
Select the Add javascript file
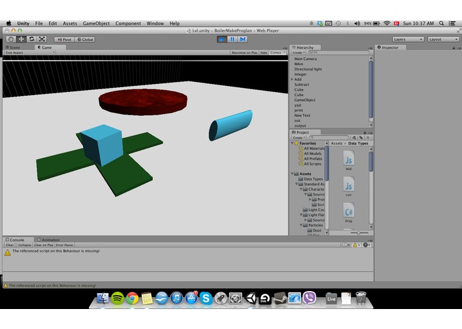pyautogui.click(x=348, y=161)
